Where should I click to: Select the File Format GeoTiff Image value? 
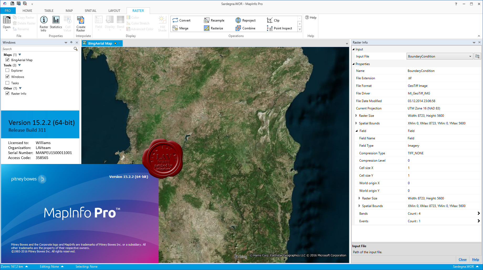tap(418, 86)
